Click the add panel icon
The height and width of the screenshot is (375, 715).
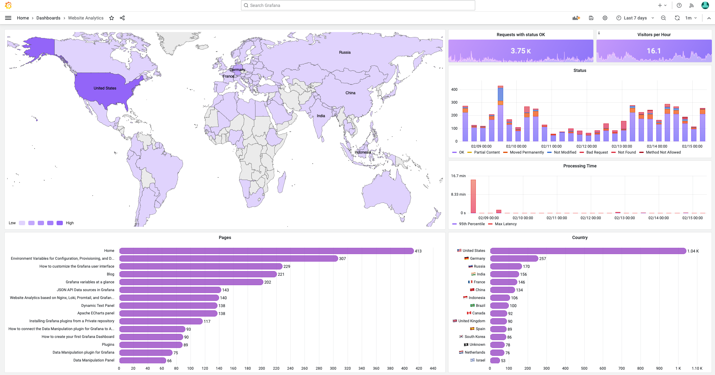575,18
